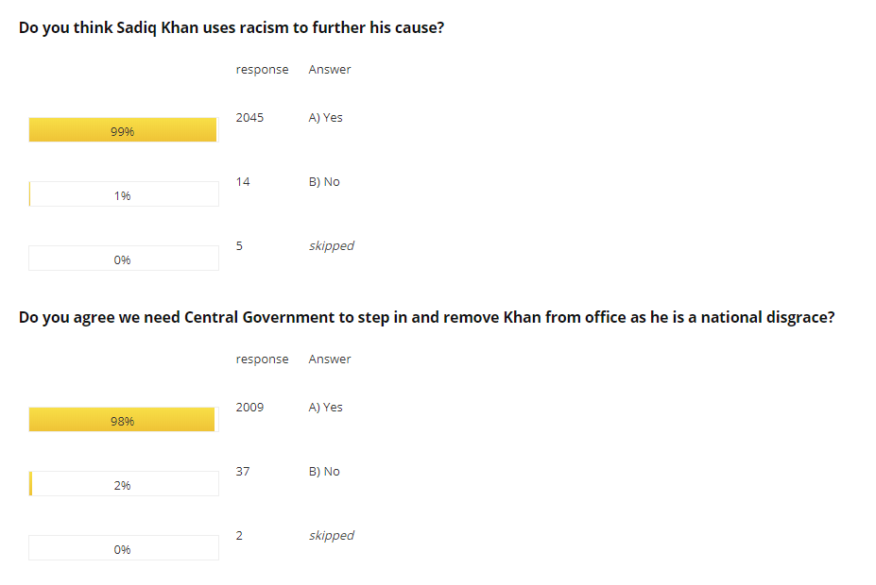Screen dimensions: 876x585
Task: Click the 0% skipped bar under first question
Action: click(124, 258)
